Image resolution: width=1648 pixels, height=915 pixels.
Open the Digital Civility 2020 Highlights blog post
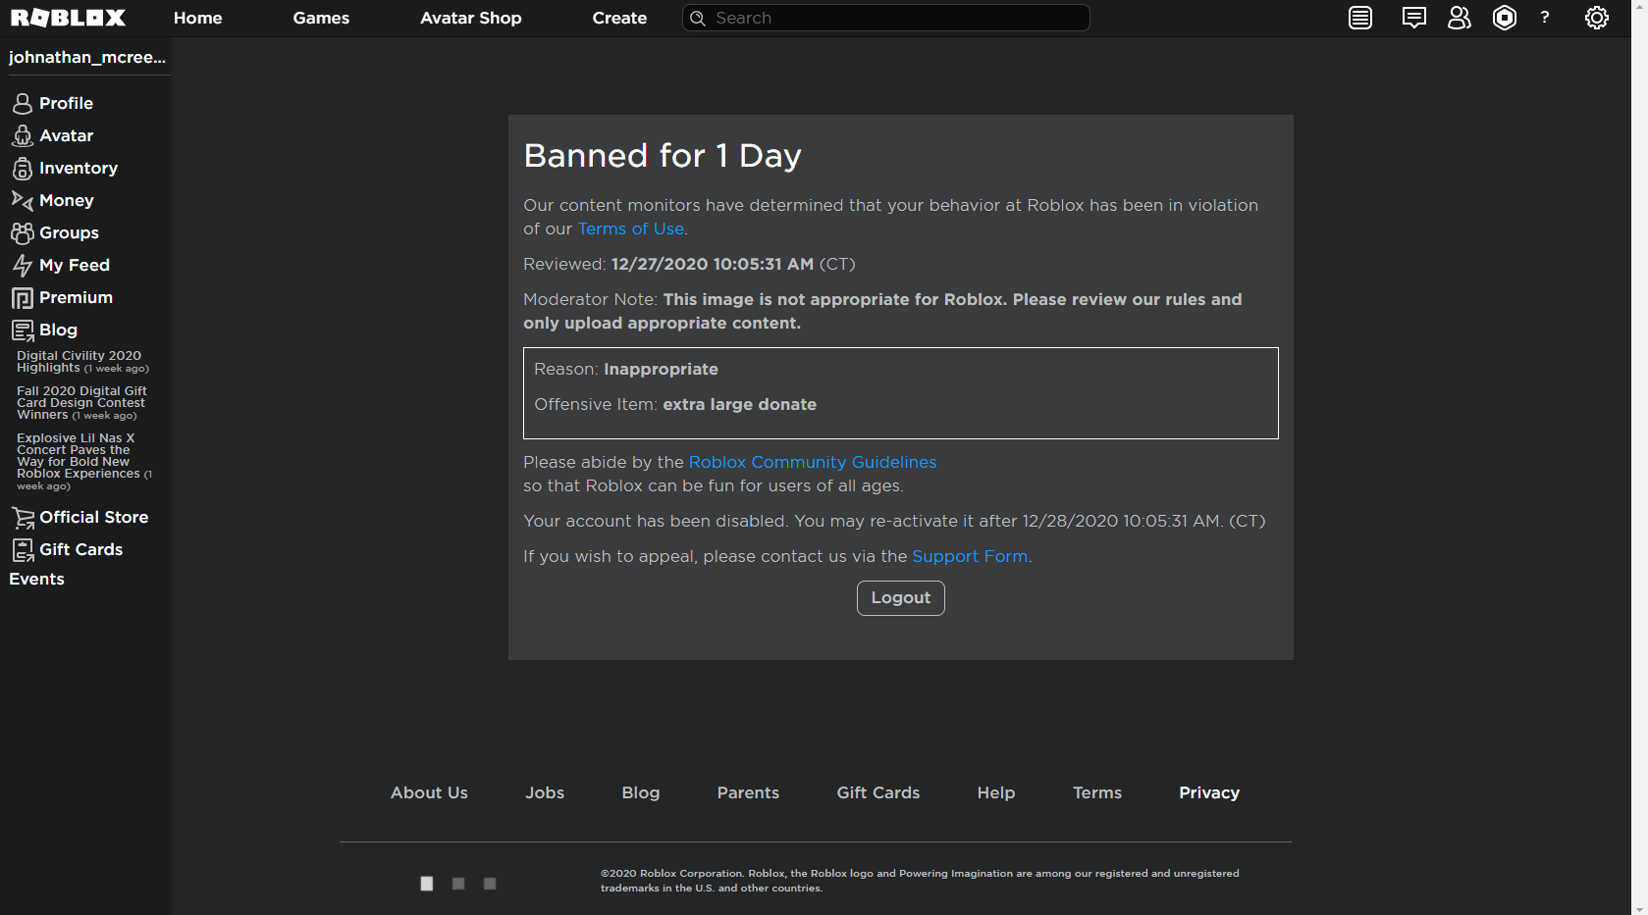coord(82,362)
